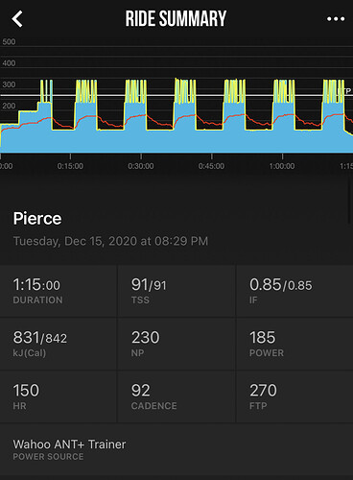Click the white FTP line on the chart
Screen dimensions: 353x480
176,95
